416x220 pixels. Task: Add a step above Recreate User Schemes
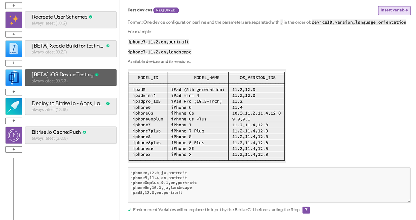(x=14, y=5)
